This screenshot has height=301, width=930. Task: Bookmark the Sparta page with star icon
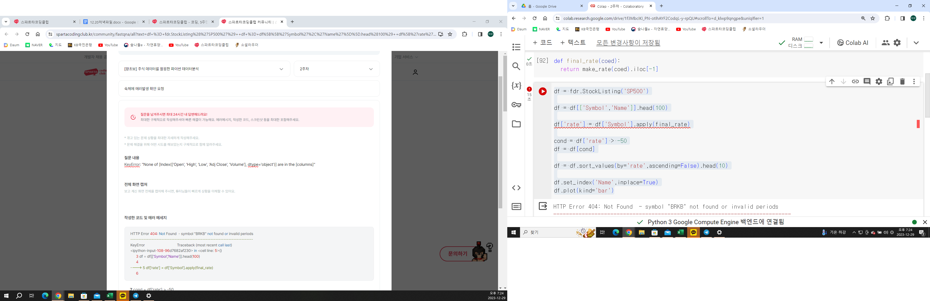pos(450,34)
